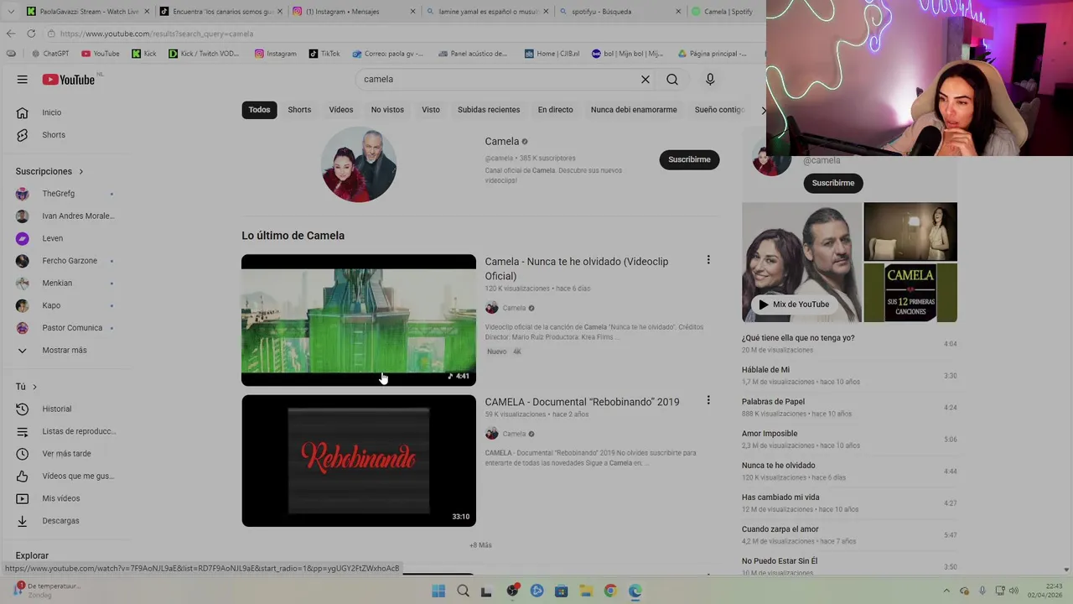1073x604 pixels.
Task: Reload the page
Action: (x=31, y=34)
